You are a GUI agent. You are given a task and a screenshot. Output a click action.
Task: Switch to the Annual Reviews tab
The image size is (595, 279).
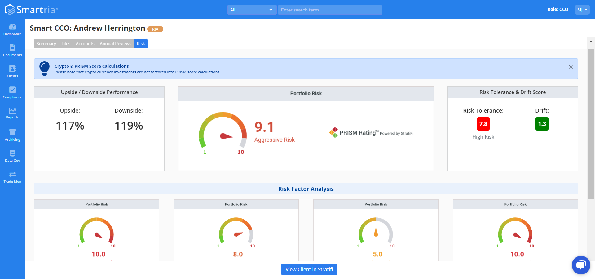point(115,44)
